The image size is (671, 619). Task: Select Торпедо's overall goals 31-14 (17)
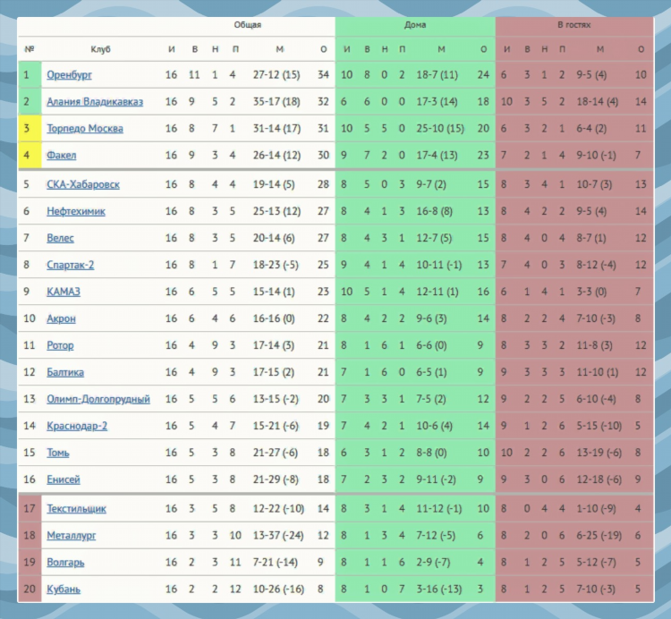[276, 128]
